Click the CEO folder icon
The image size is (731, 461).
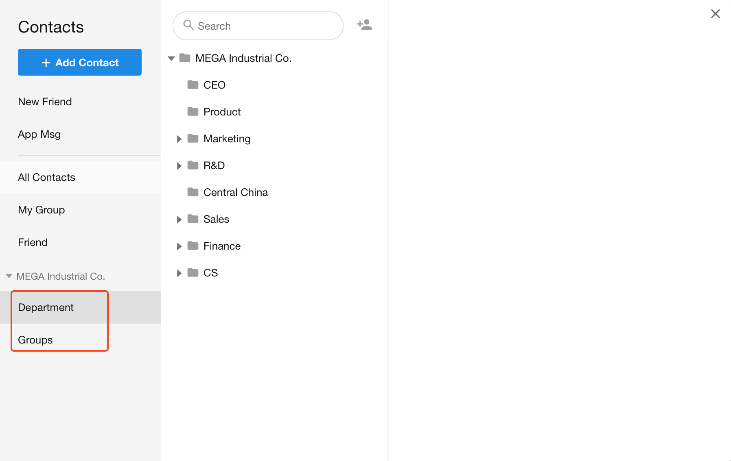point(193,85)
